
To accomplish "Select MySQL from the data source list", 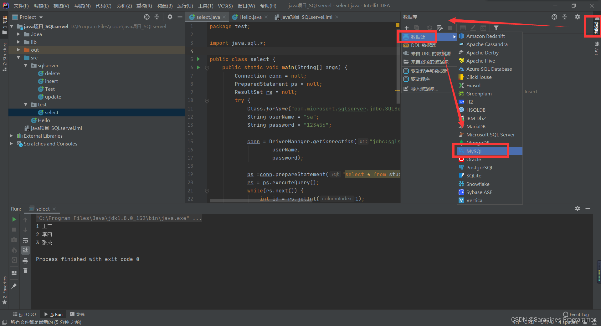I will (489, 151).
